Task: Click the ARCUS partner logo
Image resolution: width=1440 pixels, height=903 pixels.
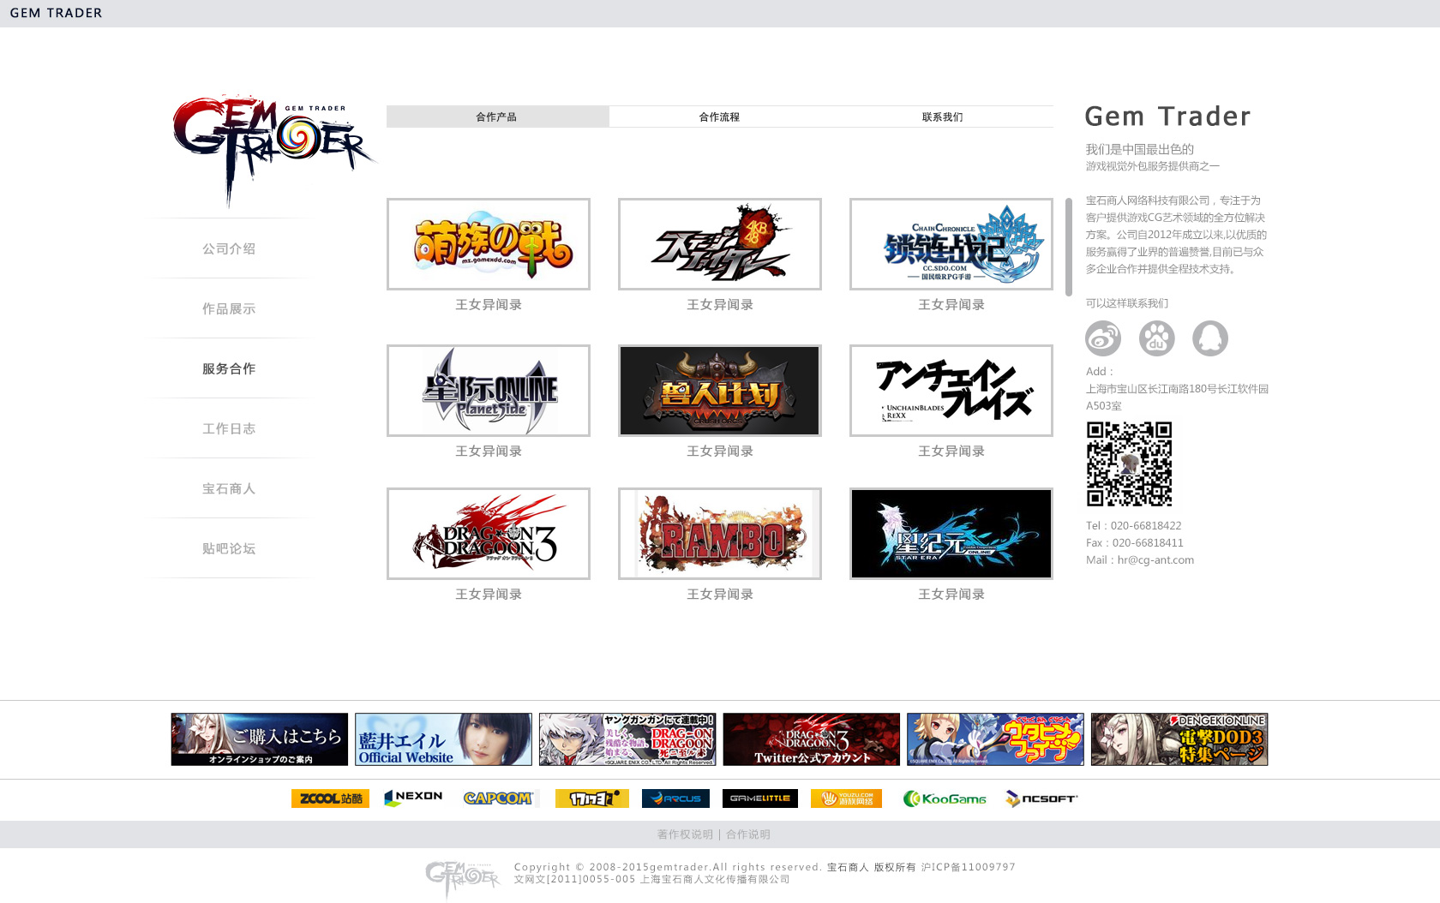Action: [675, 798]
